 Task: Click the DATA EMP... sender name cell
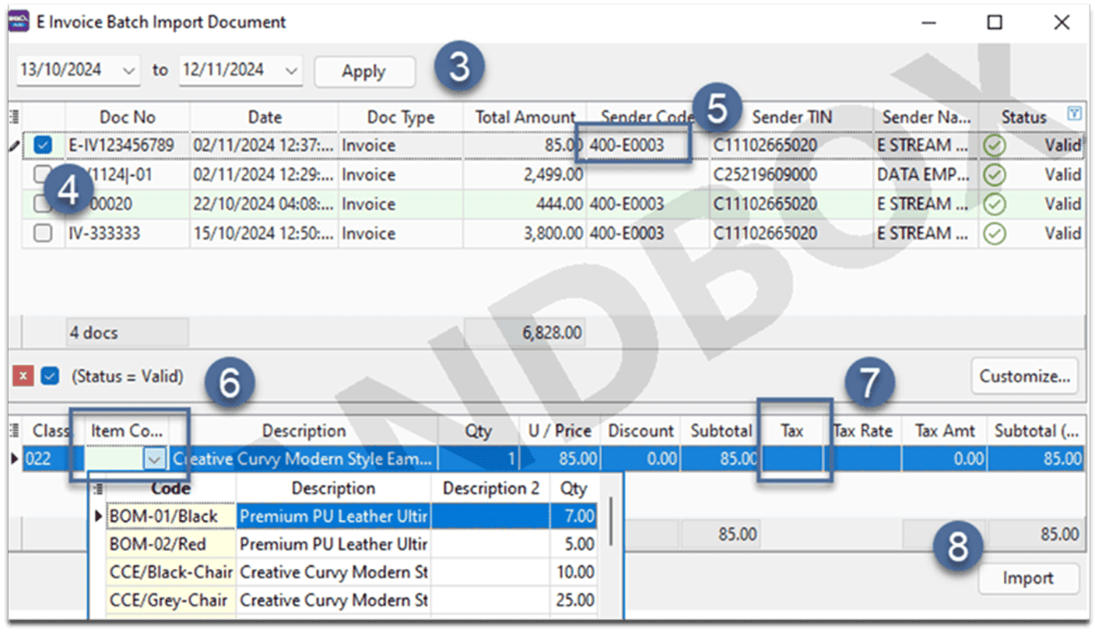tap(926, 175)
